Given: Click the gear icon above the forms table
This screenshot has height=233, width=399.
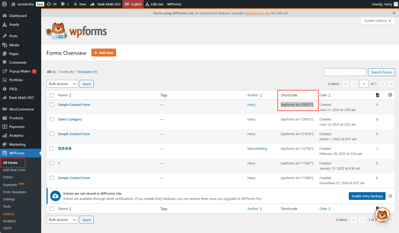Looking at the screenshot, I should pyautogui.click(x=390, y=95).
